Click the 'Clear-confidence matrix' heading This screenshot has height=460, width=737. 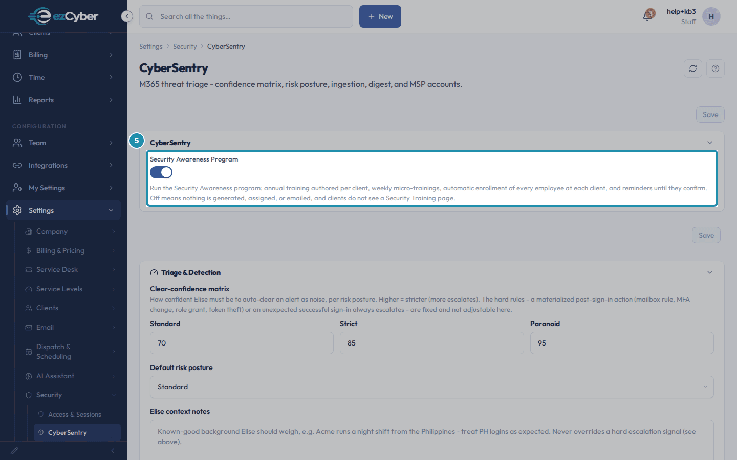(x=189, y=289)
